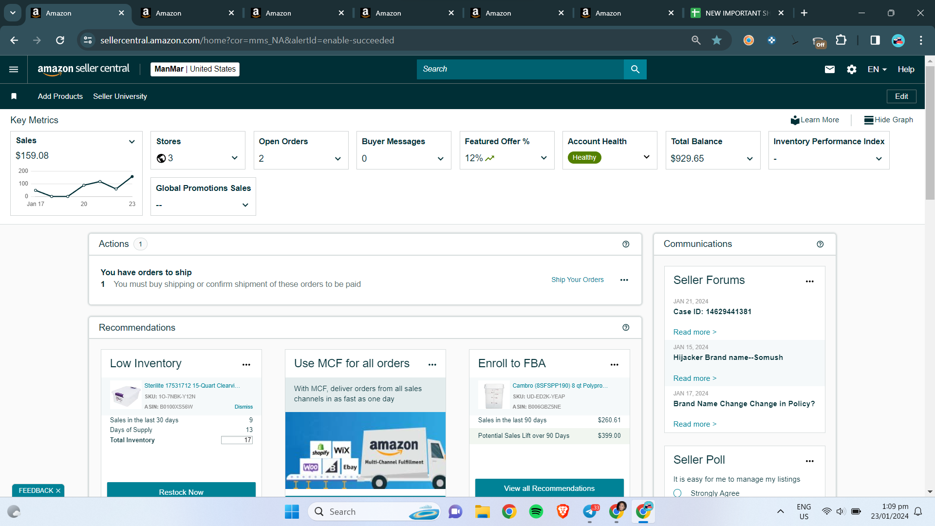Reload the page with the browser refresh icon
The image size is (935, 526).
click(60, 40)
